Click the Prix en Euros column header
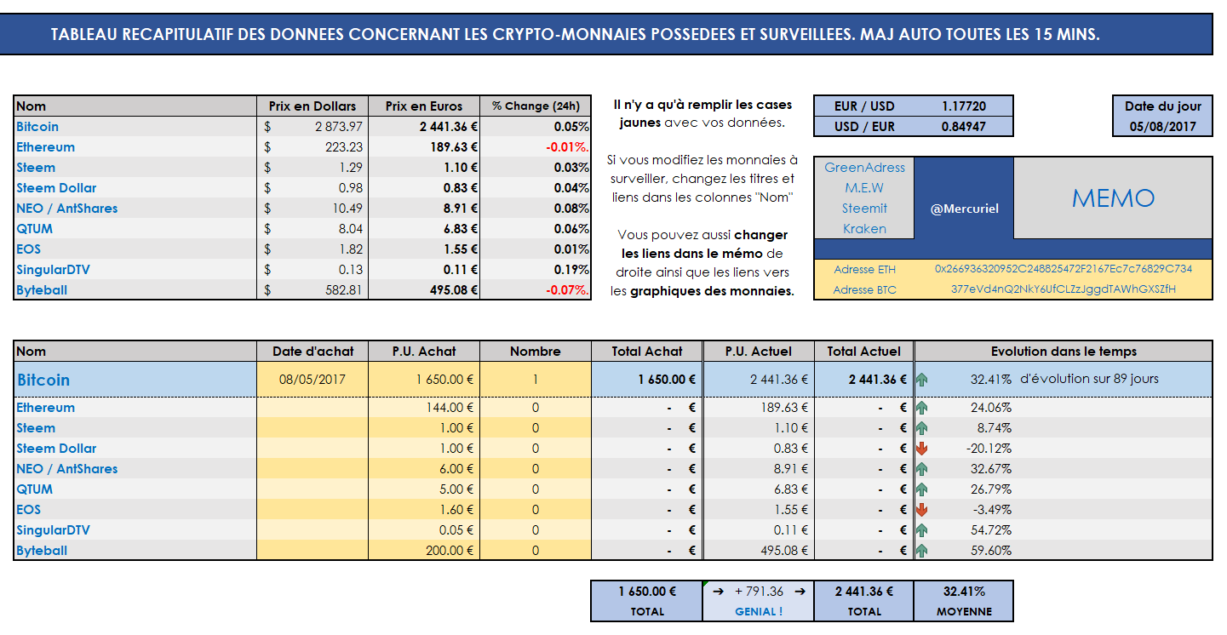Screen dimensions: 1227x635 point(424,106)
